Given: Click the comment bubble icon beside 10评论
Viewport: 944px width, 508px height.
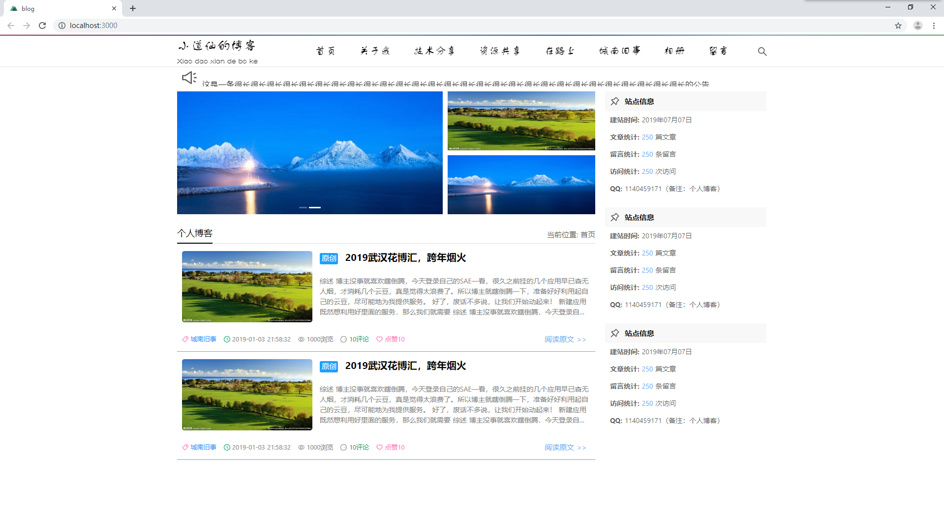Looking at the screenshot, I should (x=343, y=339).
